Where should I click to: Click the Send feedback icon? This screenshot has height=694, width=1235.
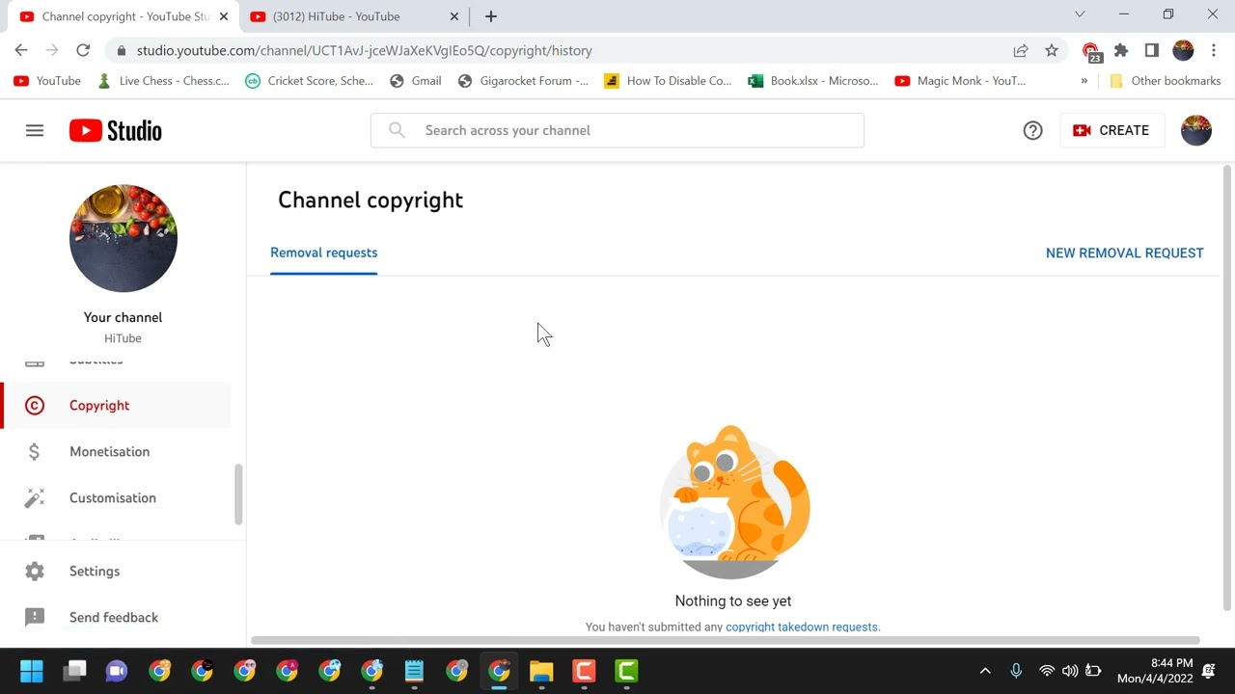pyautogui.click(x=35, y=618)
